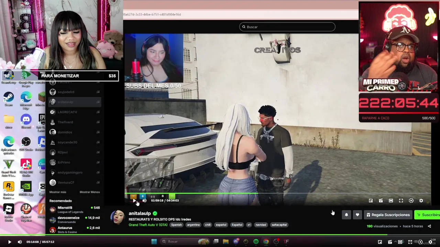Open picture-in-picture on the outer player

tap(380, 242)
